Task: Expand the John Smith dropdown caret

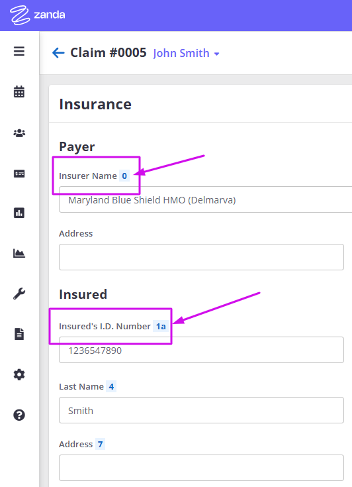Action: coord(217,54)
